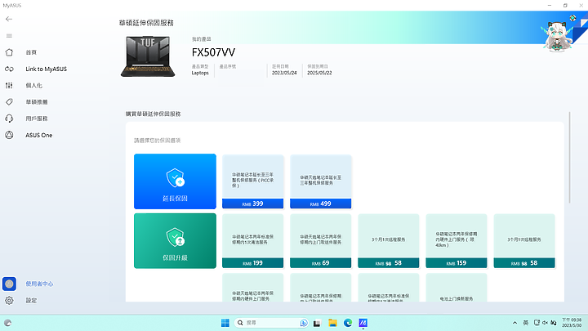
Task: Choose the RMB 69 pickup service card
Action: point(321,241)
